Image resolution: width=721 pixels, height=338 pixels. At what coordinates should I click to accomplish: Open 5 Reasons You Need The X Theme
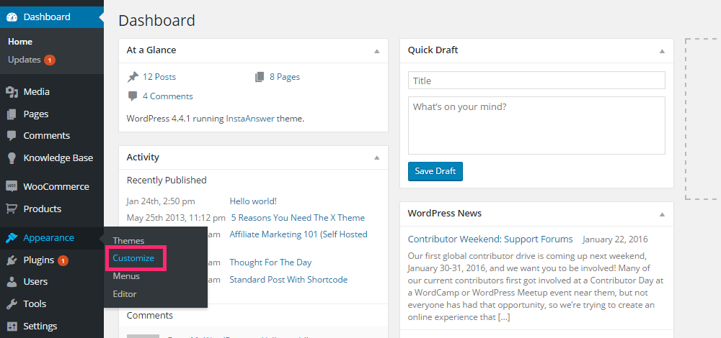coord(298,218)
